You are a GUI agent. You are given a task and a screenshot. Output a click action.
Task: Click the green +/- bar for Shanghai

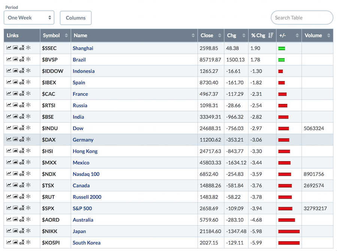[x=282, y=48]
